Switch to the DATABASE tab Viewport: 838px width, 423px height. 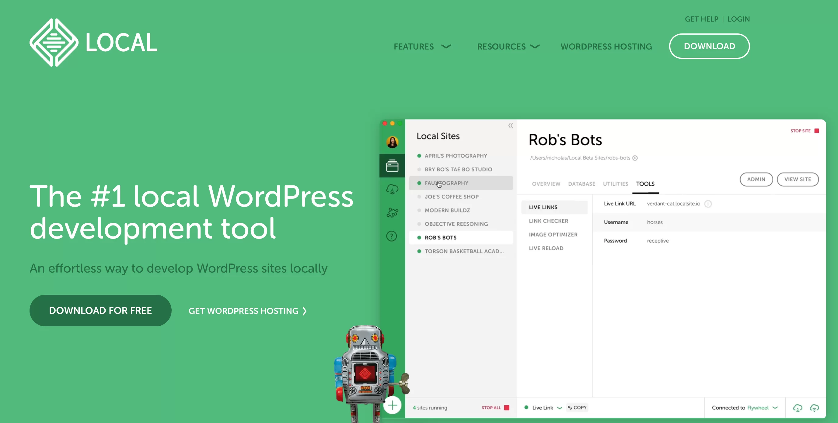tap(581, 184)
